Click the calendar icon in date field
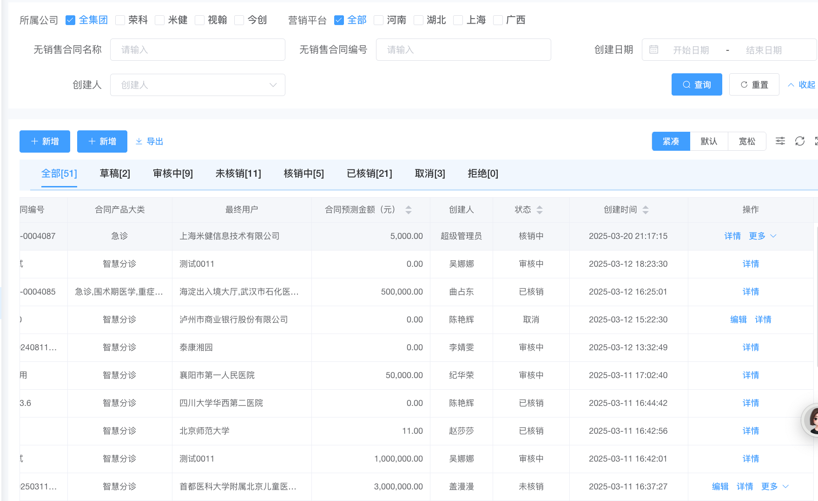The height and width of the screenshot is (501, 818). tap(653, 50)
